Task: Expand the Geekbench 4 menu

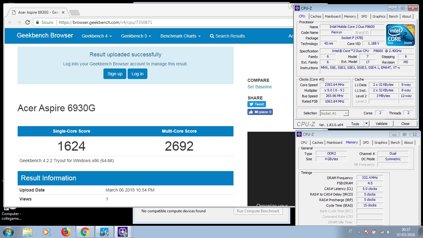Action: click(x=97, y=36)
